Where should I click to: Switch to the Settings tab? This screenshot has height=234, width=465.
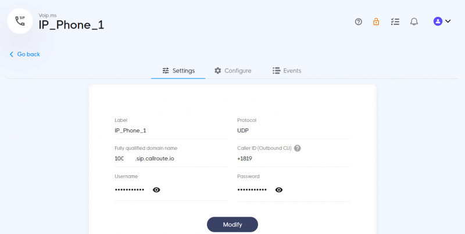click(178, 71)
